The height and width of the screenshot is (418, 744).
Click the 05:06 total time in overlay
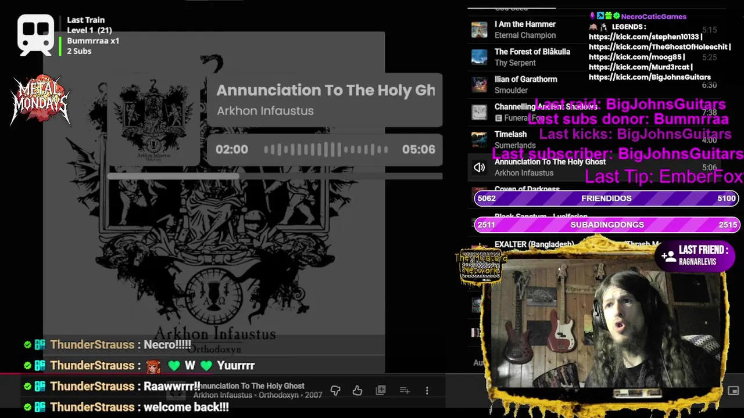point(419,150)
